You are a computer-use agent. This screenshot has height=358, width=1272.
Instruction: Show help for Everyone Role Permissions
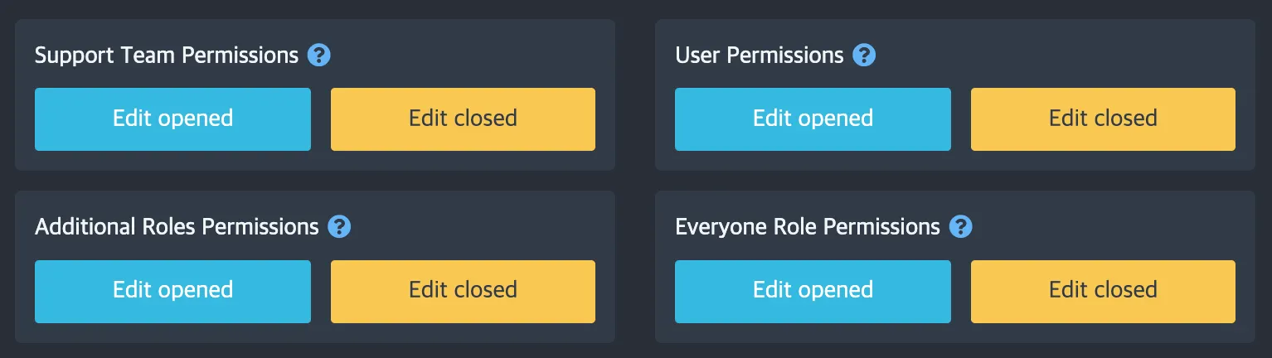tap(960, 227)
